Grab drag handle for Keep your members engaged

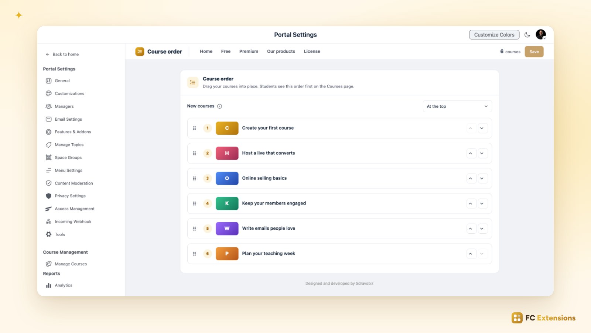pos(194,203)
